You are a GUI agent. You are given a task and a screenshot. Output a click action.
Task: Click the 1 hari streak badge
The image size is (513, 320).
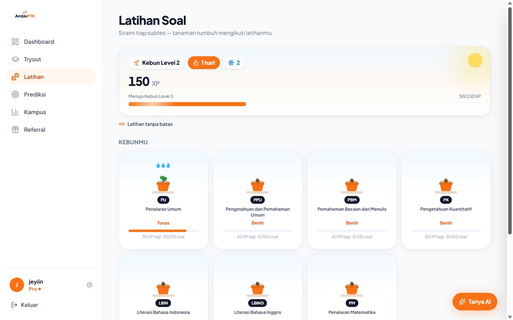click(204, 63)
